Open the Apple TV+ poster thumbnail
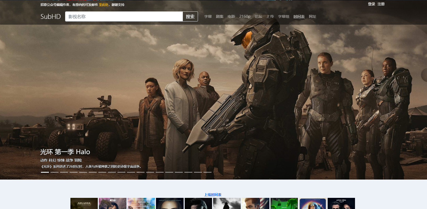 113,203
